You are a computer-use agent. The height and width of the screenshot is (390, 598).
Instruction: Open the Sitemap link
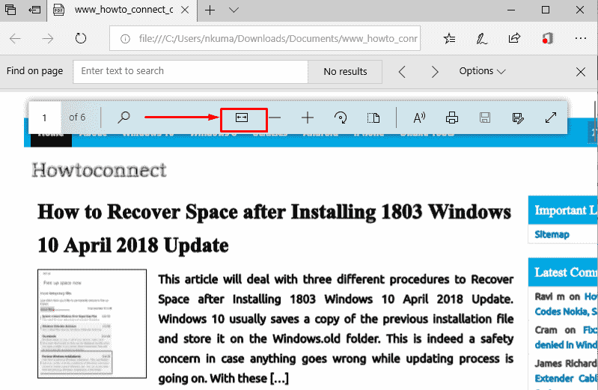552,234
